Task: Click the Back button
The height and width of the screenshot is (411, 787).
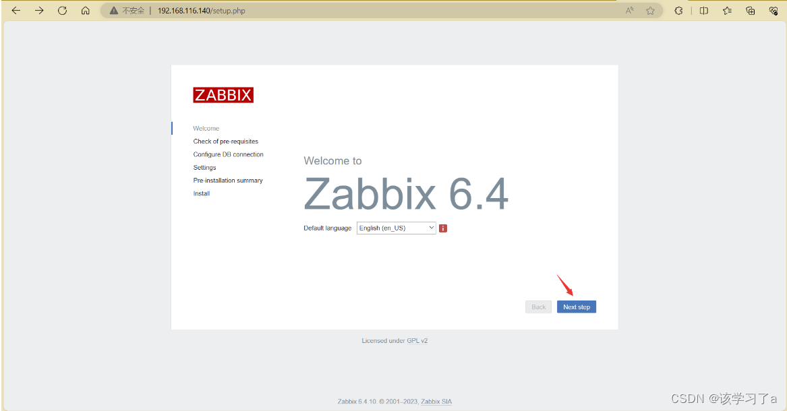Action: (x=538, y=307)
